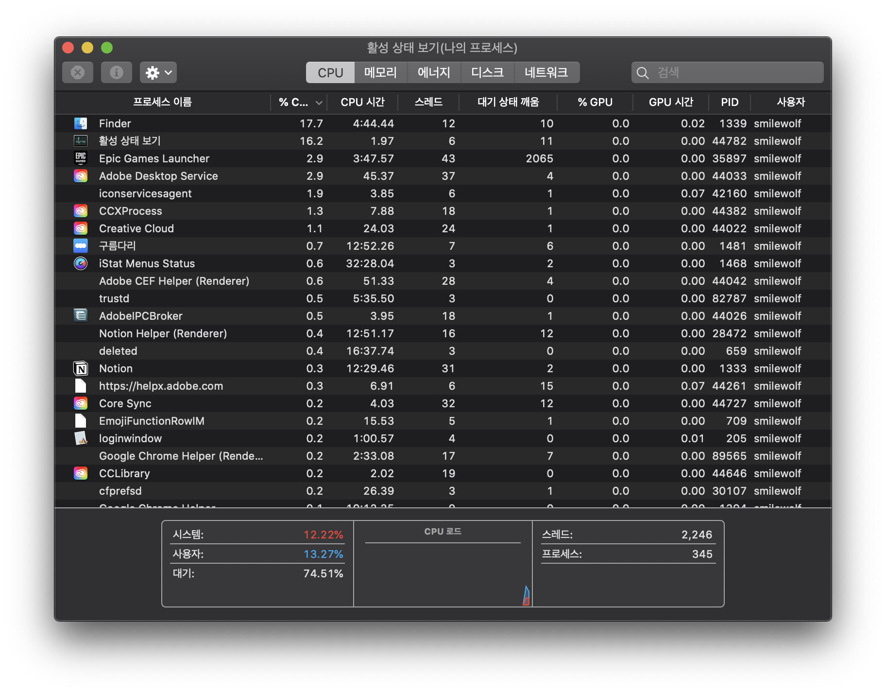Click the process info button
This screenshot has width=886, height=693.
click(x=117, y=72)
